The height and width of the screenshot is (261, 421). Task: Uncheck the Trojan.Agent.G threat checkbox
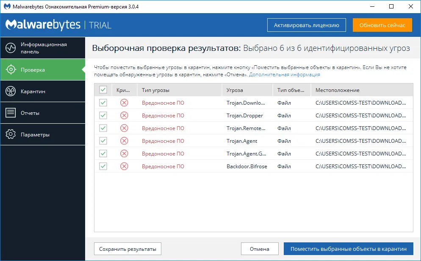click(x=103, y=153)
